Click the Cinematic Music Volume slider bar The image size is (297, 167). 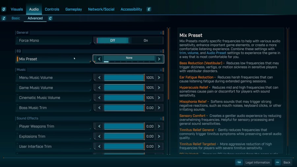124,98
